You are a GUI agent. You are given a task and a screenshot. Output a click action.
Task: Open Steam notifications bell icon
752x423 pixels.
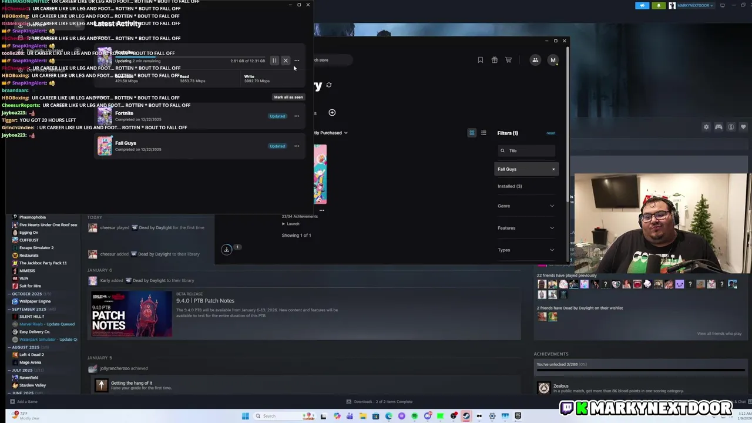pyautogui.click(x=659, y=5)
